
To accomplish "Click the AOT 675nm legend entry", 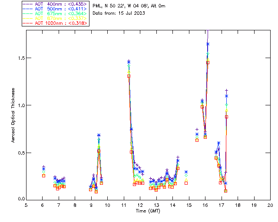I will (55, 13).
